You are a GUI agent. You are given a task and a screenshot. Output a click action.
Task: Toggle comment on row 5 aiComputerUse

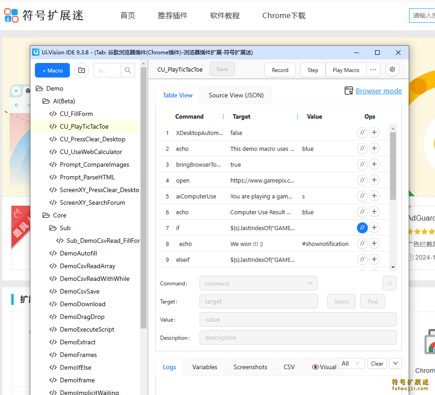coord(362,196)
